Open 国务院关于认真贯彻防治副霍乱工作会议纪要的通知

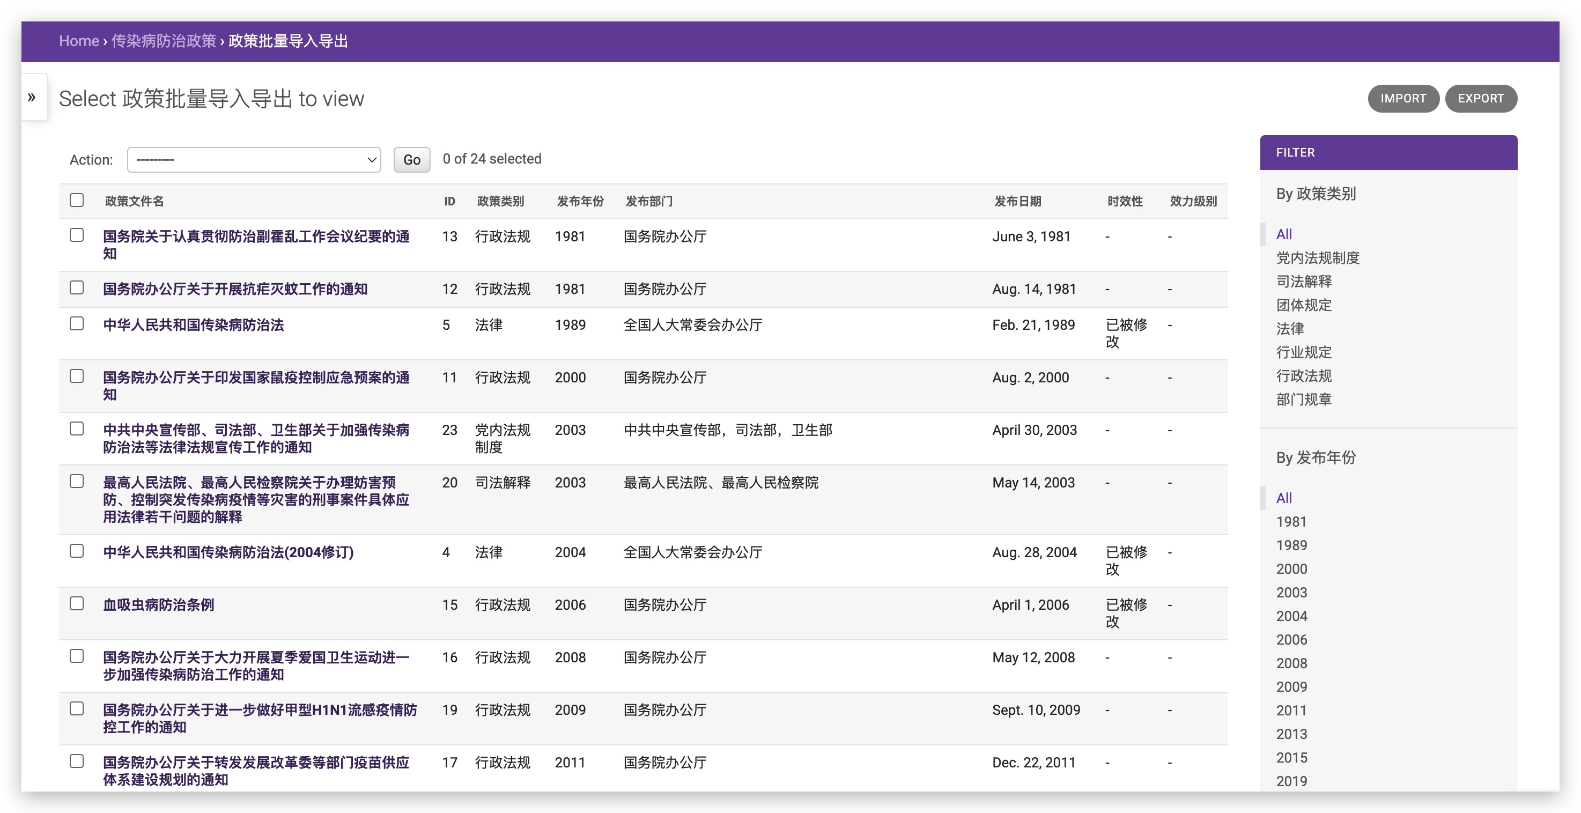pos(256,245)
